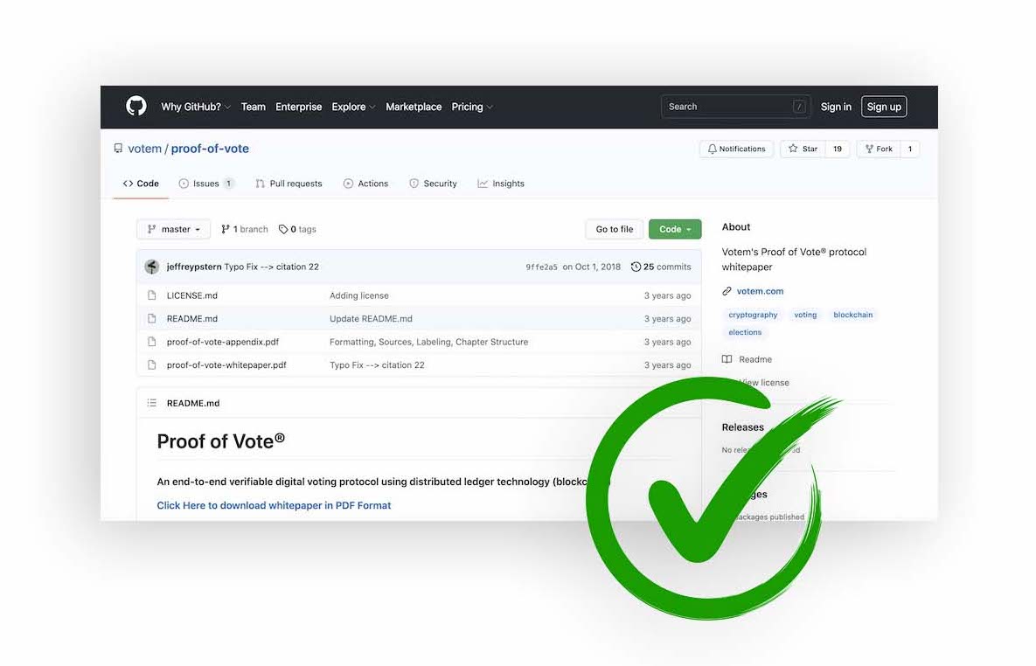The width and height of the screenshot is (1036, 666).
Task: Open the Notifications bell button
Action: click(737, 149)
